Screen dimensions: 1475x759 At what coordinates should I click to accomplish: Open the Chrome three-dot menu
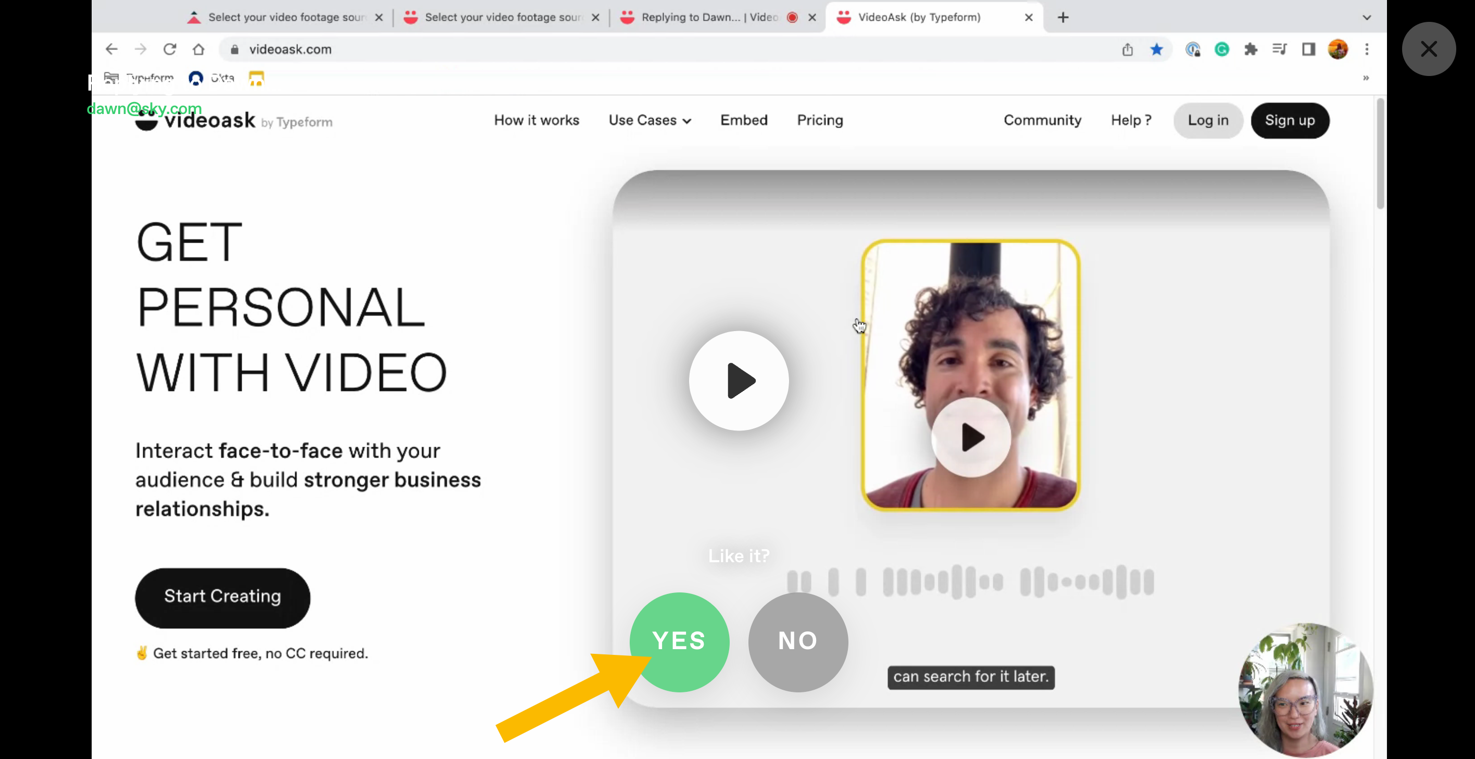(1367, 49)
